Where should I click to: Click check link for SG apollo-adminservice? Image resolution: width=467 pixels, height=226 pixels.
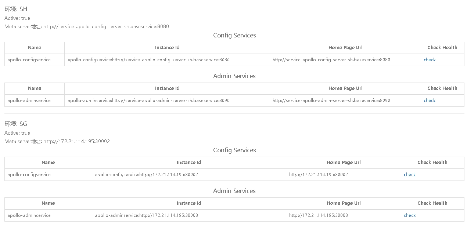pyautogui.click(x=409, y=215)
